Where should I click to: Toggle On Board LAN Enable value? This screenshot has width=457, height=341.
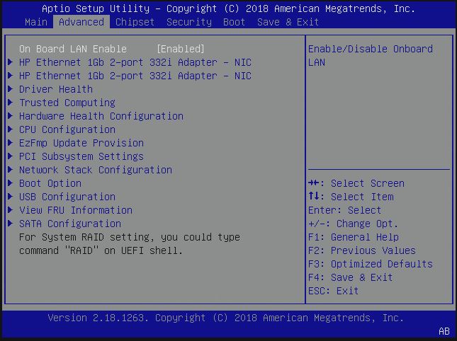(180, 49)
